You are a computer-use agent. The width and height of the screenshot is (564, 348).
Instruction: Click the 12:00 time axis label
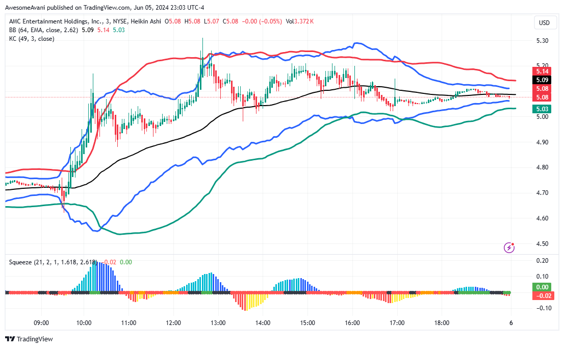(173, 323)
